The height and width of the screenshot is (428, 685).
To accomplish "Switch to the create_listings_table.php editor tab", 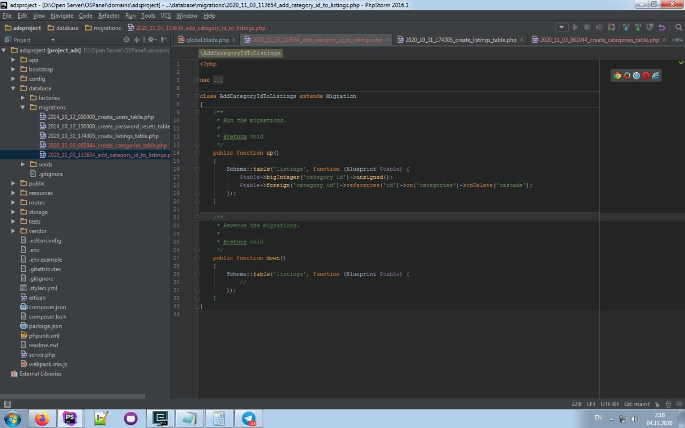I will tap(461, 40).
